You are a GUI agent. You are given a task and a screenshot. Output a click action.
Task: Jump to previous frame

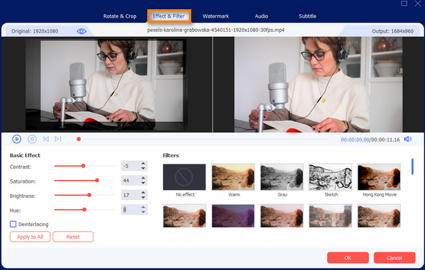46,139
